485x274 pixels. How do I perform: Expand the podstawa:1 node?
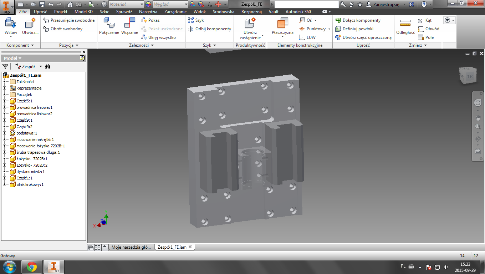pos(5,133)
